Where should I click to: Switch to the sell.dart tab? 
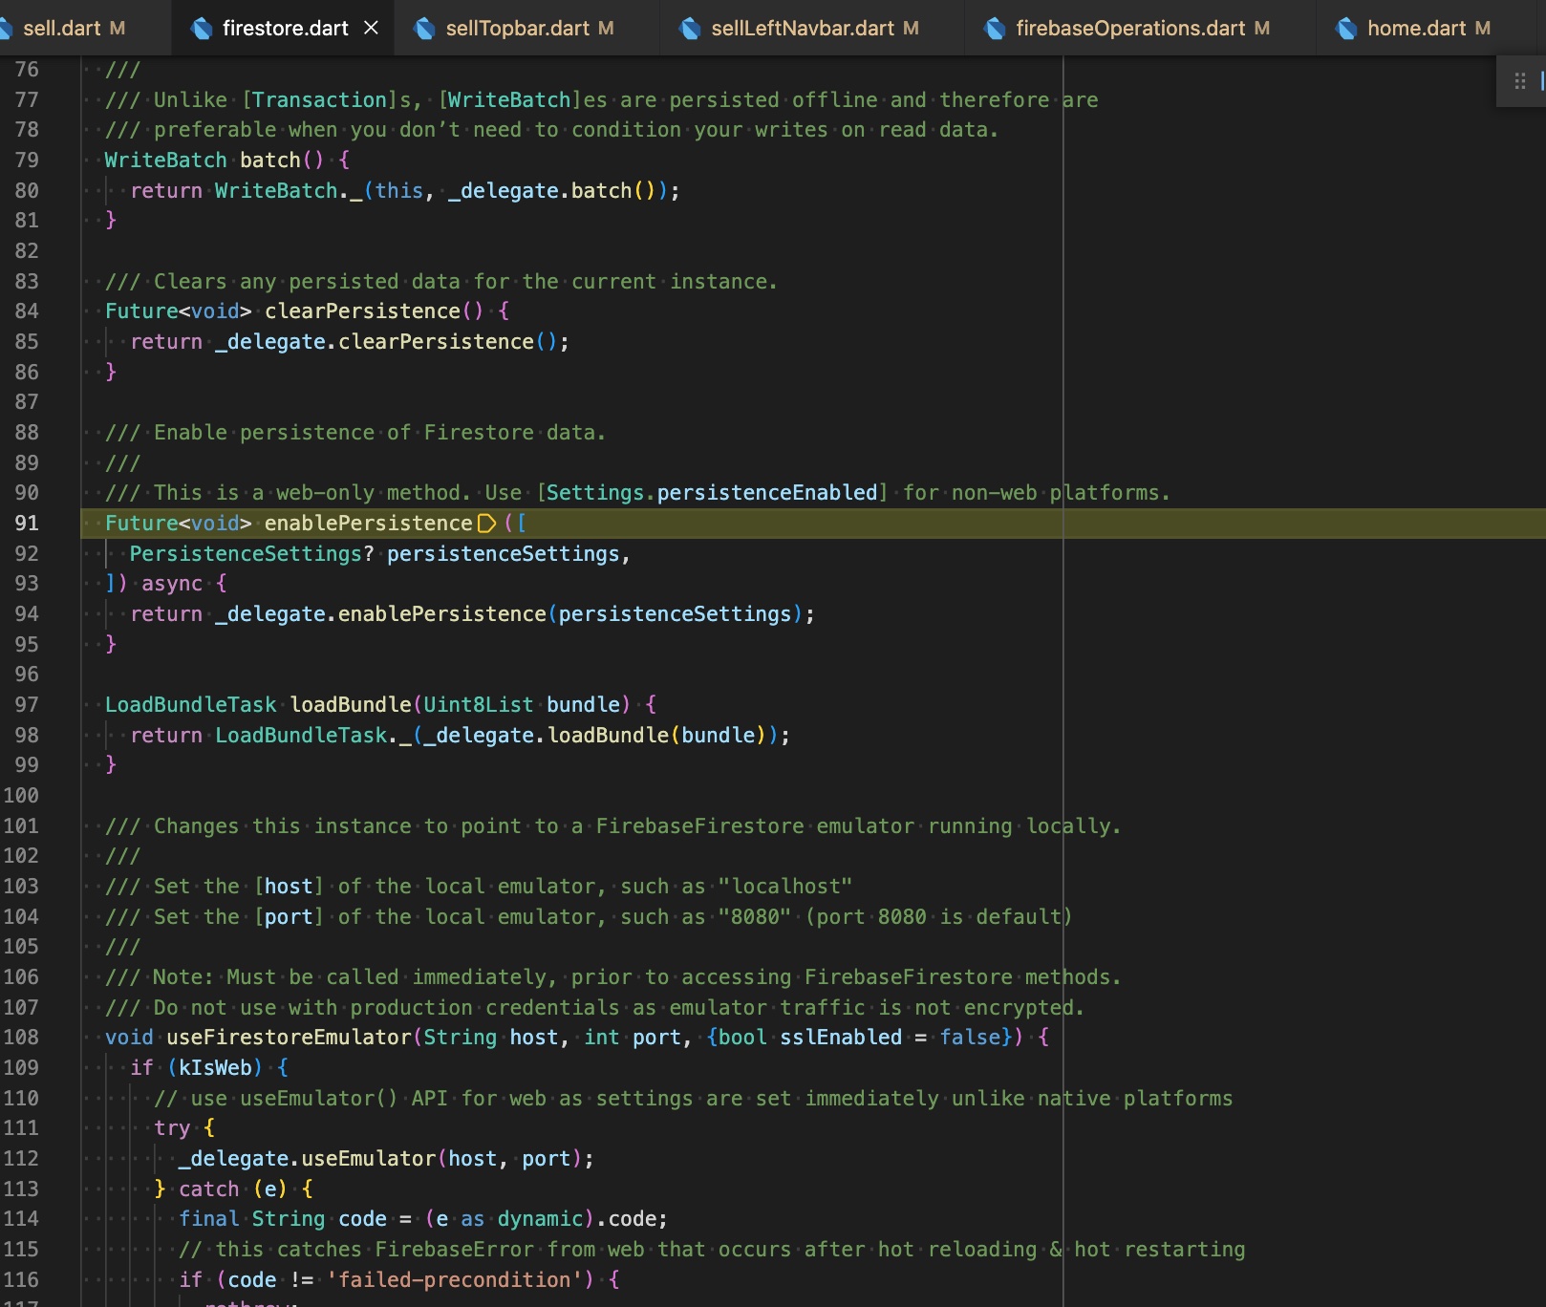[x=74, y=28]
